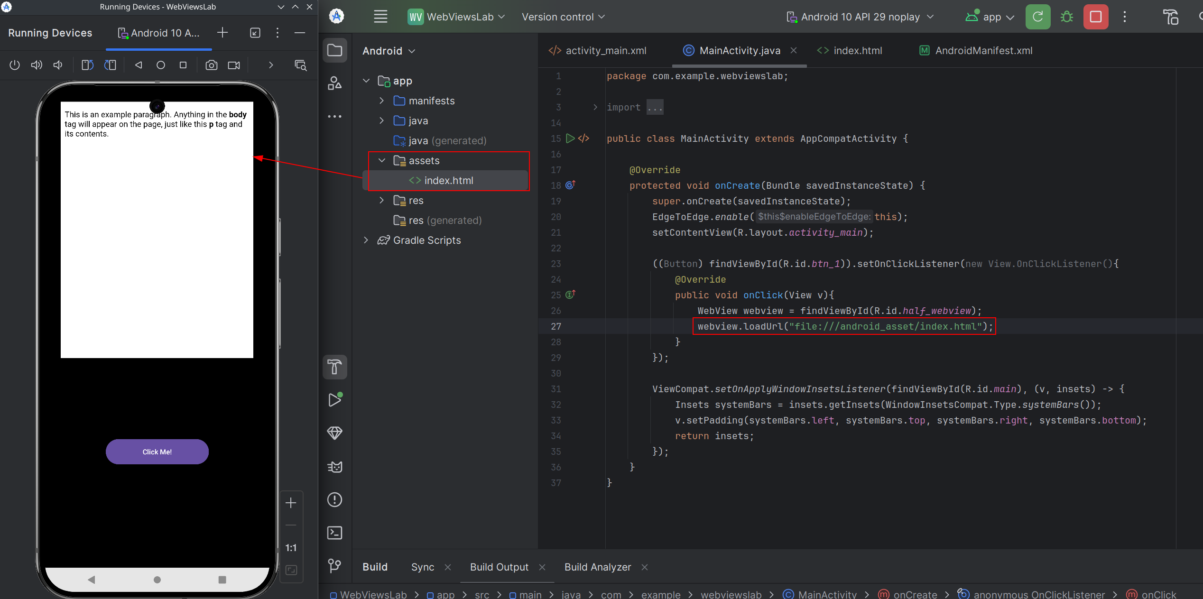
Task: Open Running Devices window mode icon
Action: click(x=255, y=33)
